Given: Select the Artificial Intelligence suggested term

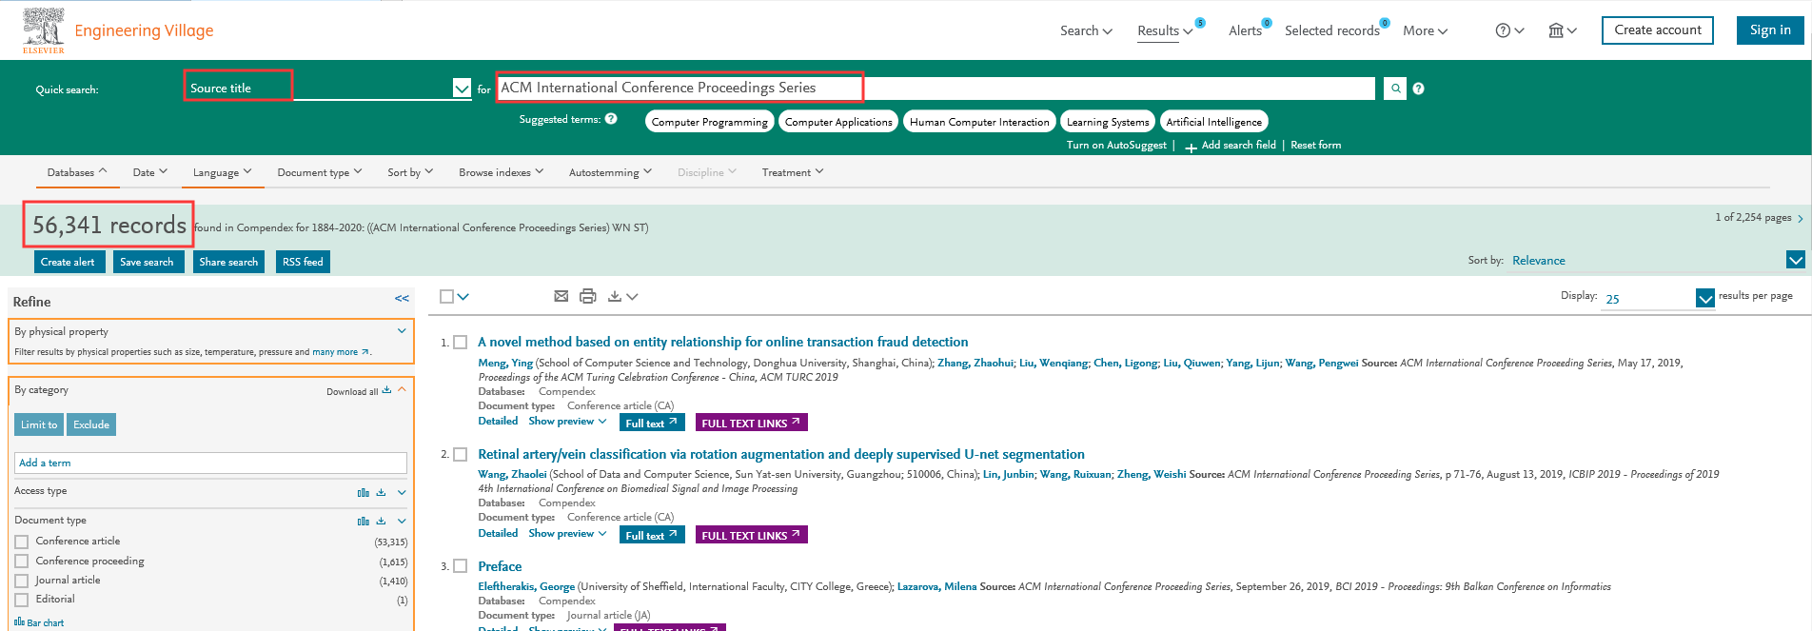Looking at the screenshot, I should coord(1214,122).
